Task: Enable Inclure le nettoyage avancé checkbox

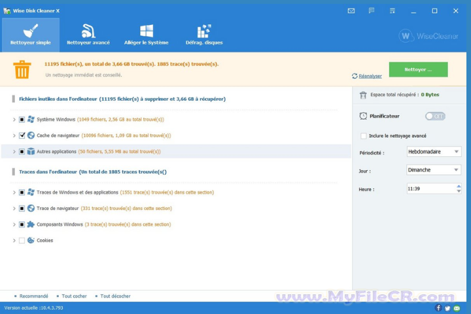Action: tap(364, 136)
